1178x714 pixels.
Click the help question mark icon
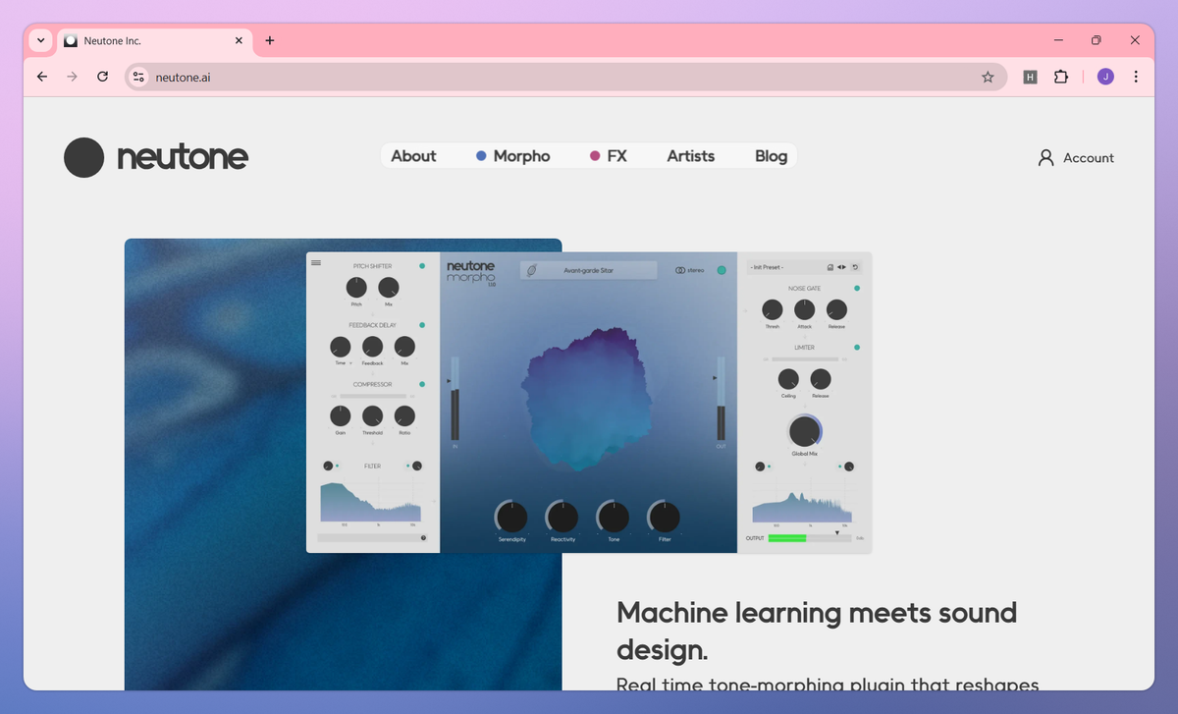tap(423, 537)
